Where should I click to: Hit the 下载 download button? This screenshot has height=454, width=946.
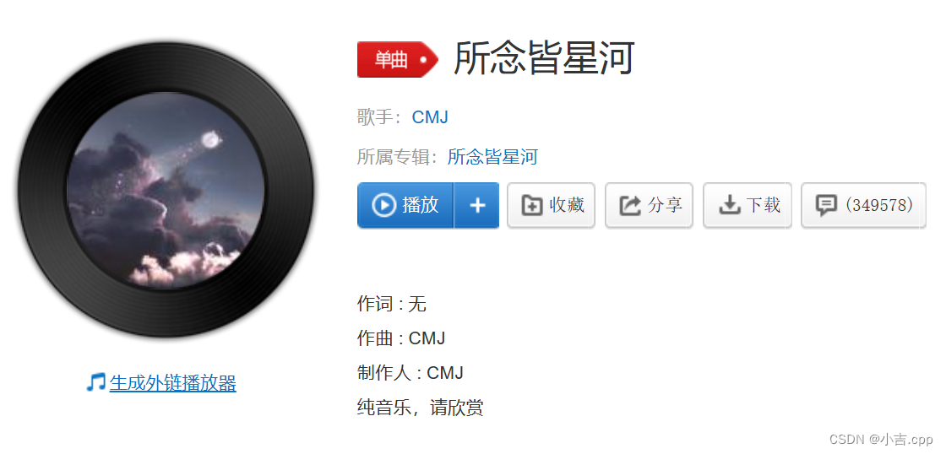(748, 206)
